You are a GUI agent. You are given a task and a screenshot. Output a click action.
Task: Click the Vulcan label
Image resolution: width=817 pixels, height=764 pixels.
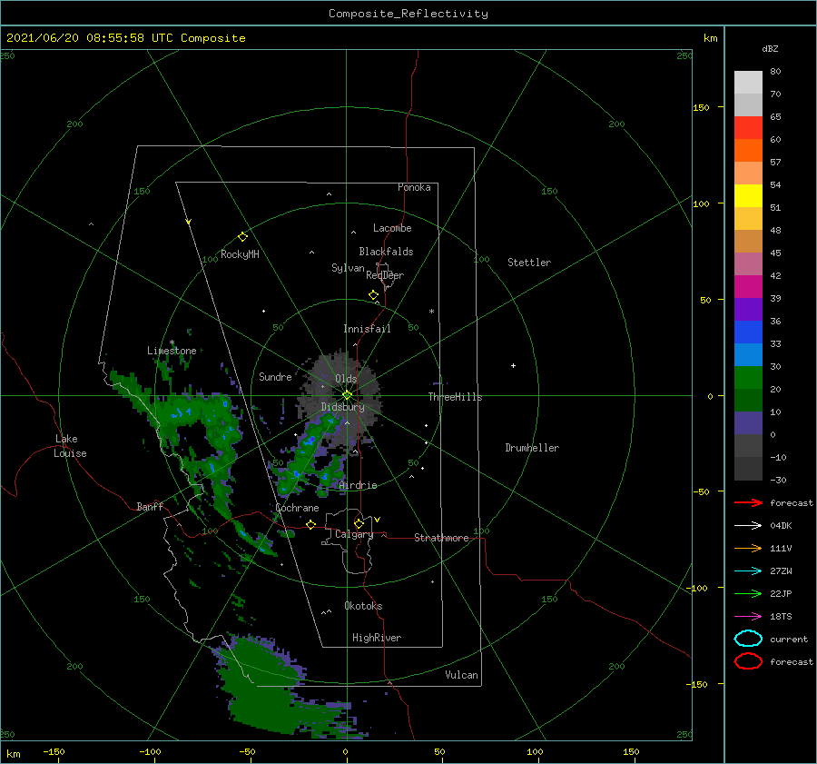461,675
